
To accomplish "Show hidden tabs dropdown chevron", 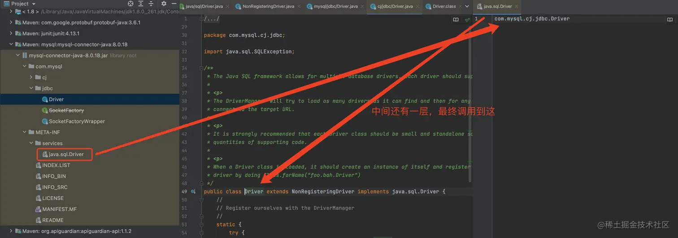I will click(467, 6).
